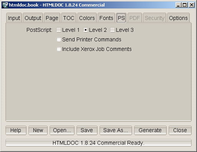This screenshot has width=197, height=152.
Task: Click the HTMLDOC Ready status bar
Action: pos(98,143)
